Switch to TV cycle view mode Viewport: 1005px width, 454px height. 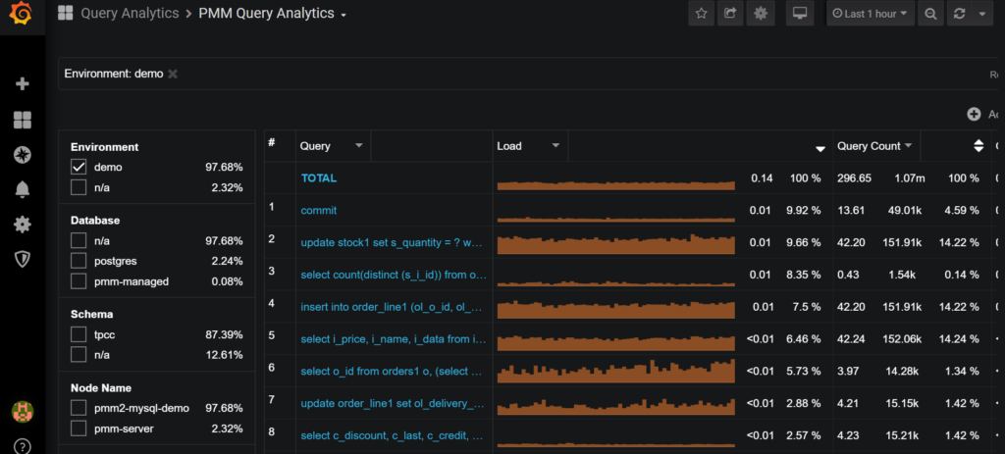(800, 14)
